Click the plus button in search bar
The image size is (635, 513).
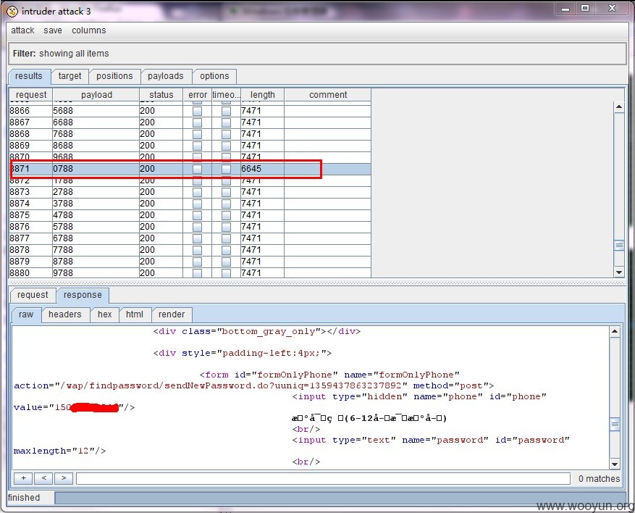coord(23,478)
